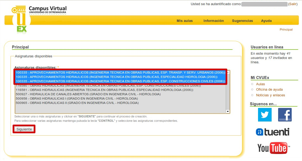Open the YouTube logo link
This screenshot has width=302, height=161.
pyautogui.click(x=274, y=148)
